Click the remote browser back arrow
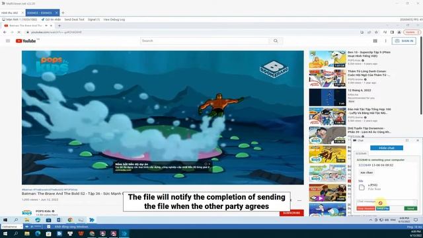 [x=5, y=32]
